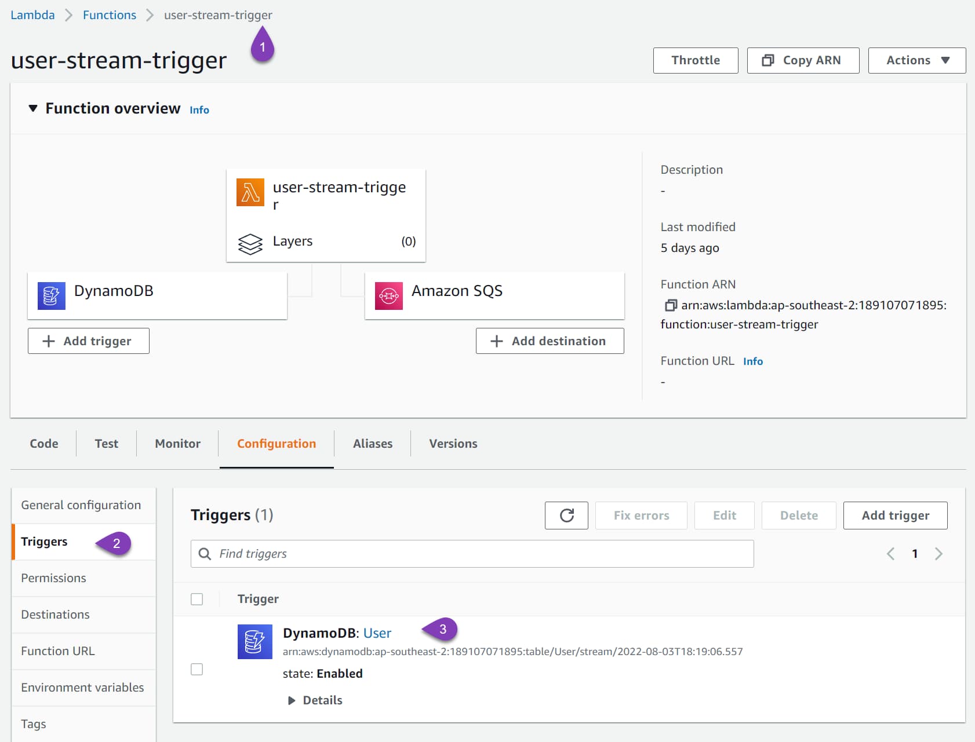Screen dimensions: 975x742
Task: Expand Details of the DynamoDB trigger
Action: tap(315, 700)
